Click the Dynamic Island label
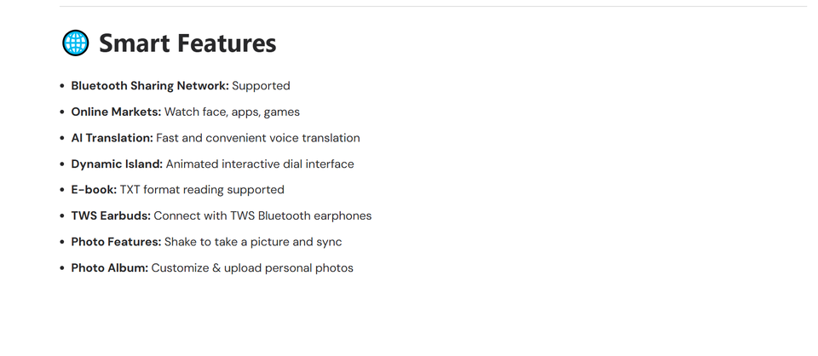Screen dimensions: 818x356 tap(117, 164)
